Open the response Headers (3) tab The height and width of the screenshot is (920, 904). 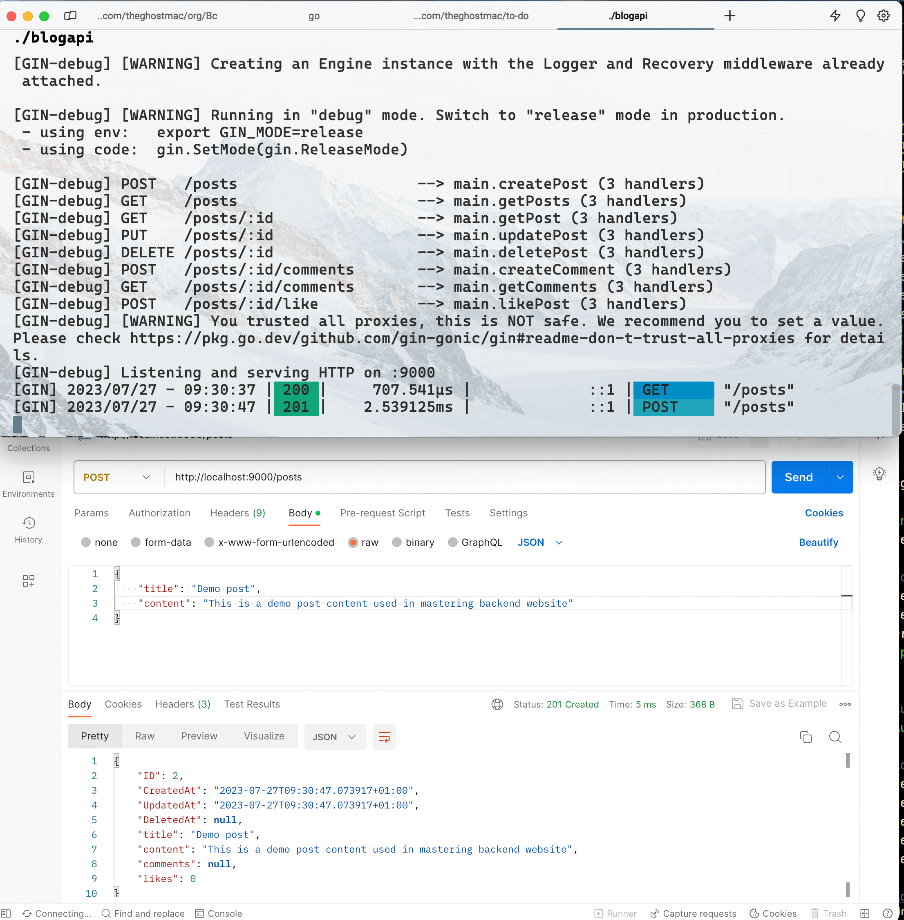pyautogui.click(x=182, y=704)
